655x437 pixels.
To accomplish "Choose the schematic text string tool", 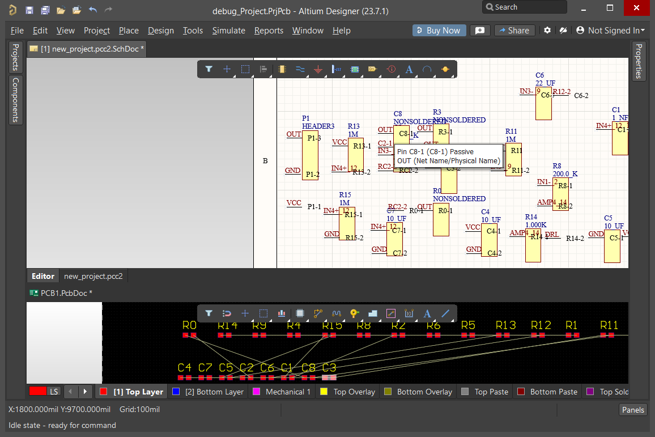I will click(409, 69).
